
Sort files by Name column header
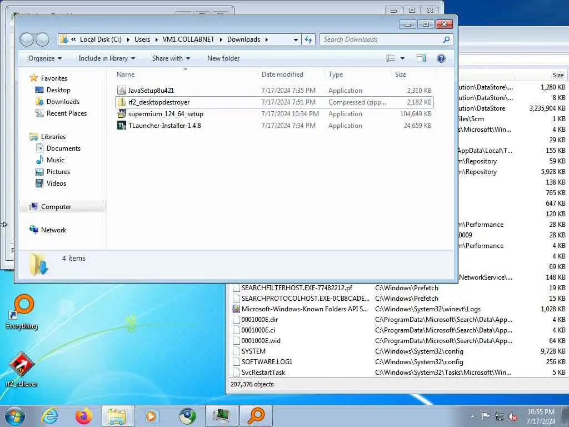click(126, 75)
